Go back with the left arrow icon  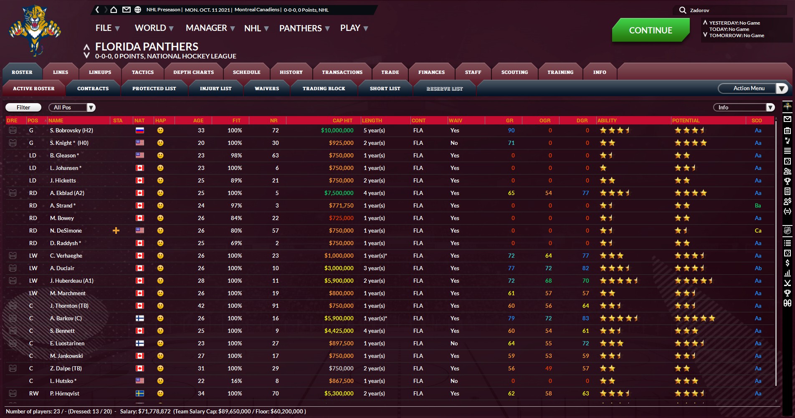tap(97, 10)
